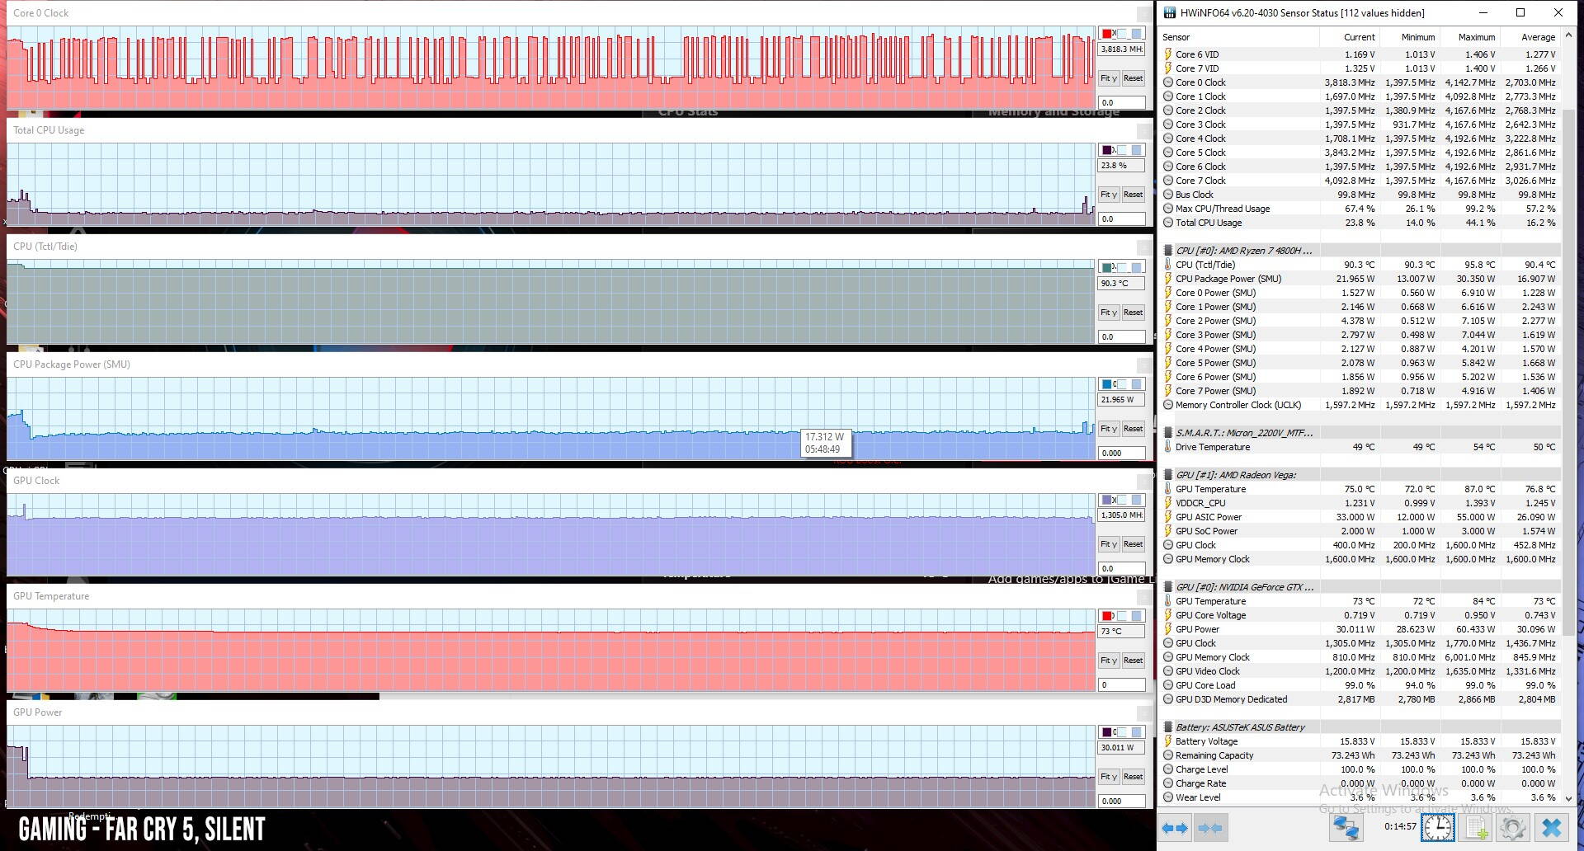1584x851 pixels.
Task: Open sensor settings gear icon
Action: pyautogui.click(x=1513, y=828)
